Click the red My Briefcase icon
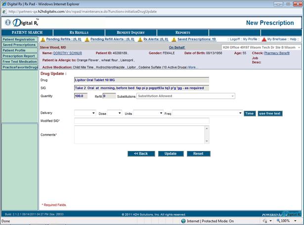Viewport: 304px width, 225px height. pyautogui.click(x=264, y=39)
